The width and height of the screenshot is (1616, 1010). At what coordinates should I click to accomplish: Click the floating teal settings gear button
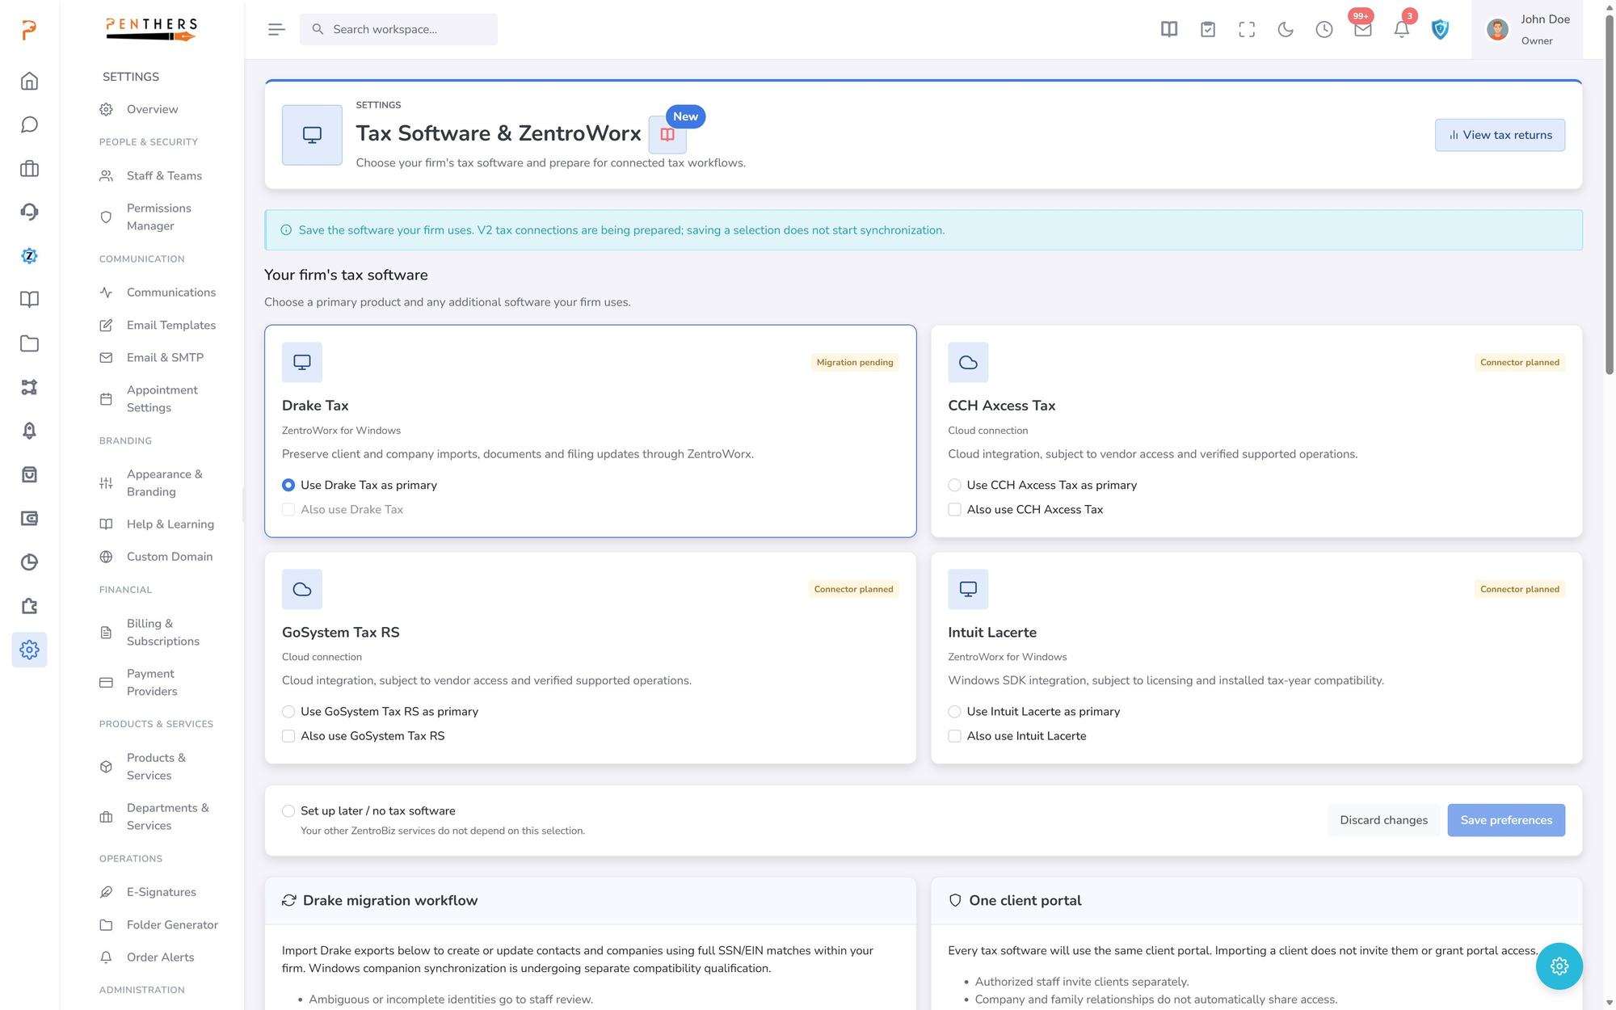1559,966
